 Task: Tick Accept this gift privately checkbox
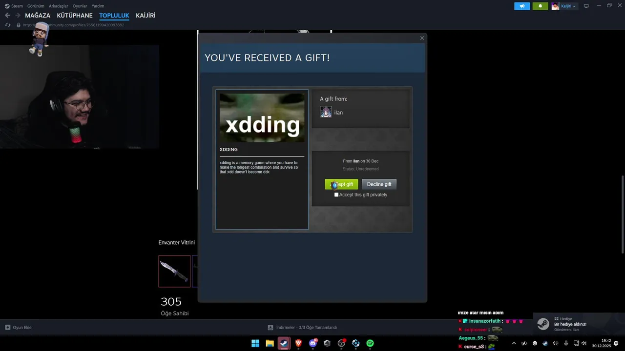(x=336, y=195)
